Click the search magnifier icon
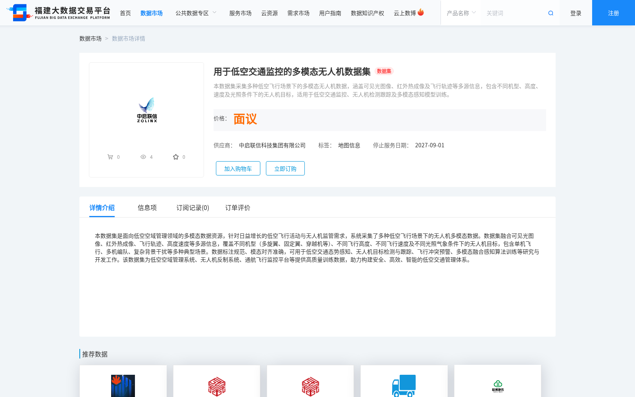Screen dimensions: 635x397 click(551, 13)
